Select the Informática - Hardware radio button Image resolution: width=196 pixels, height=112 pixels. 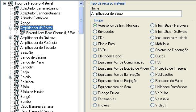coord(152,25)
